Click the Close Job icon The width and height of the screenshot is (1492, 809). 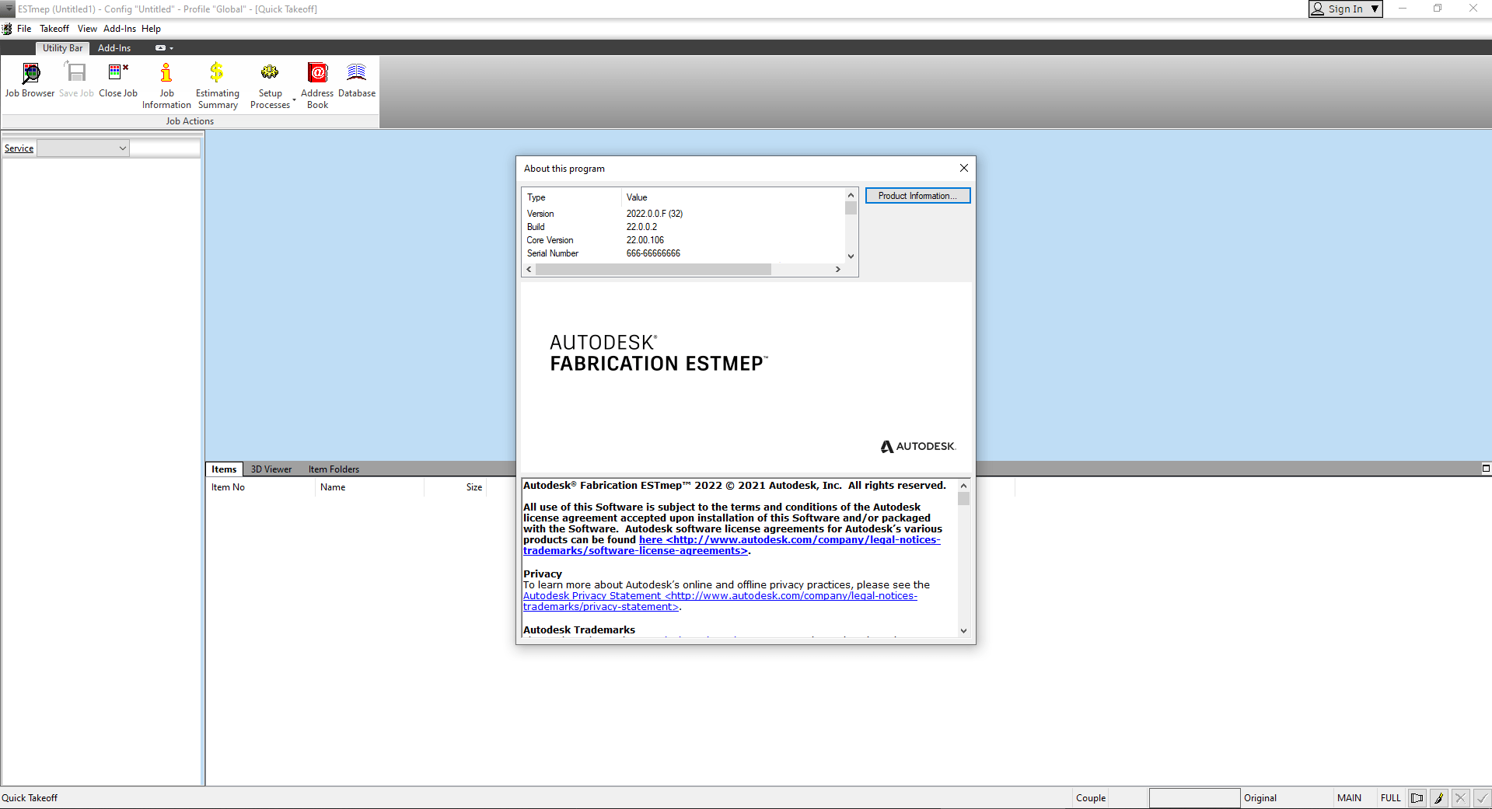click(x=118, y=80)
